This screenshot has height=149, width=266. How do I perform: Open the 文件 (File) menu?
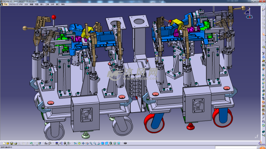click(x=26, y=5)
